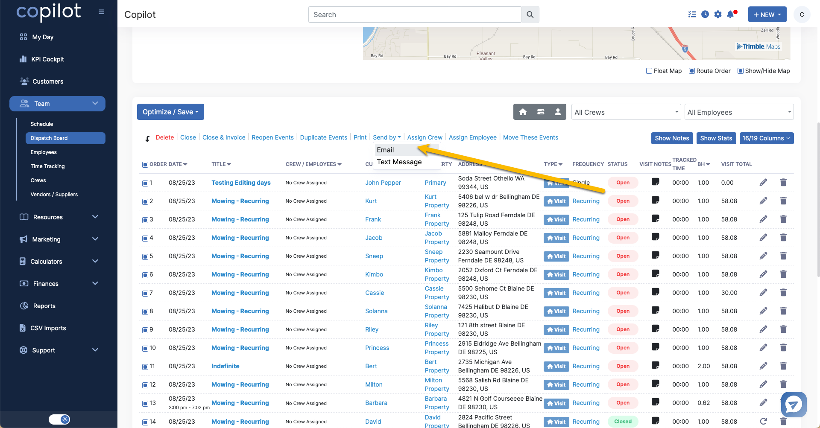Uncheck row 13 Barbara checkbox
This screenshot has width=820, height=428.
point(145,404)
